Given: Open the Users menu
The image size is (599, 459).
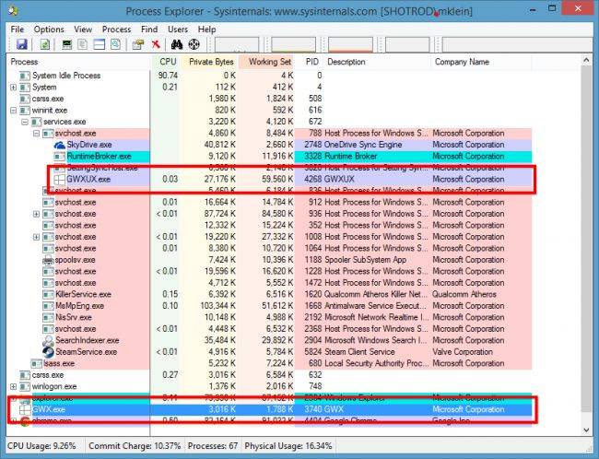Looking at the screenshot, I should coord(178,29).
